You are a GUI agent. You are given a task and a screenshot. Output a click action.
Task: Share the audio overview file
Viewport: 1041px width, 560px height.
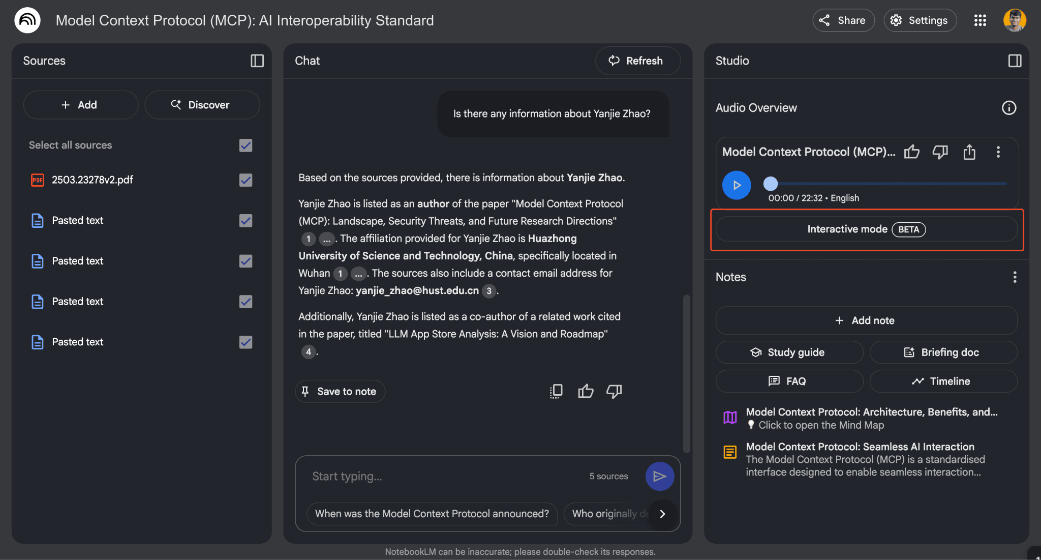tap(969, 152)
